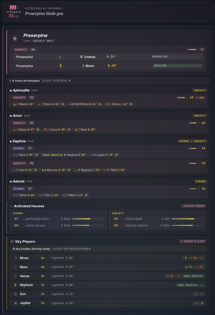Image resolution: width=215 pixels, height=315 pixels.
Task: Click the tightest 0.01° value in Moon row
Action: click(x=63, y=258)
